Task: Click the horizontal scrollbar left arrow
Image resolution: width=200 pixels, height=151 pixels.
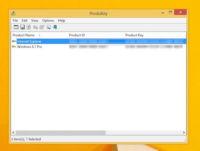Action: click(13, 133)
